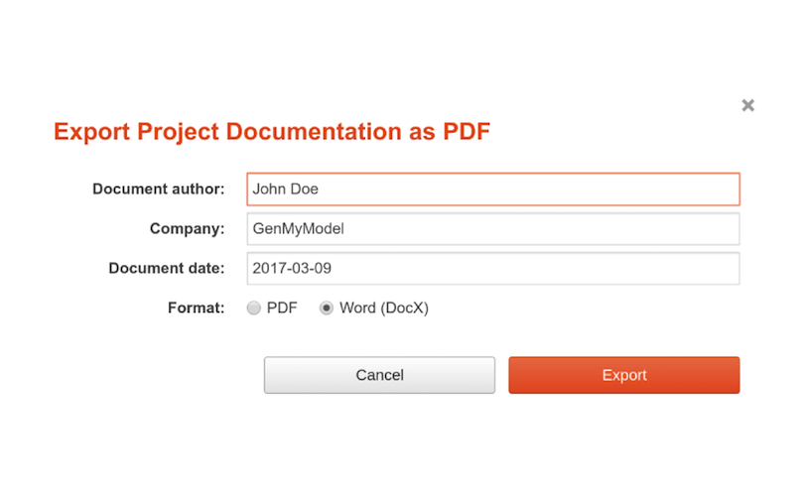Viewport: 807px width, 496px height.
Task: Click the Cancel button
Action: [379, 375]
